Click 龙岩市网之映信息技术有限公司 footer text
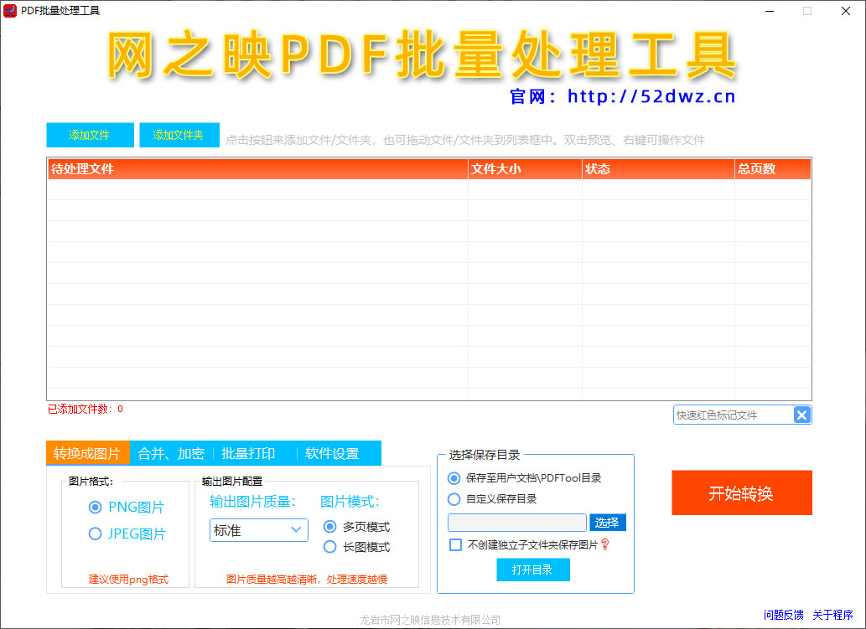 [430, 620]
